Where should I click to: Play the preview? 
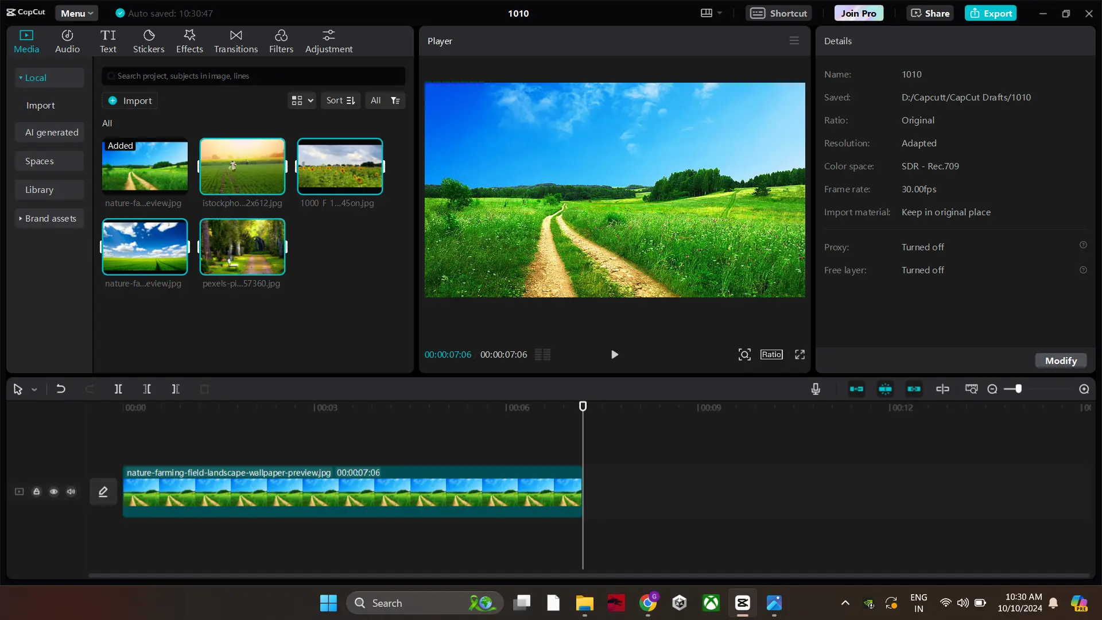pyautogui.click(x=615, y=355)
